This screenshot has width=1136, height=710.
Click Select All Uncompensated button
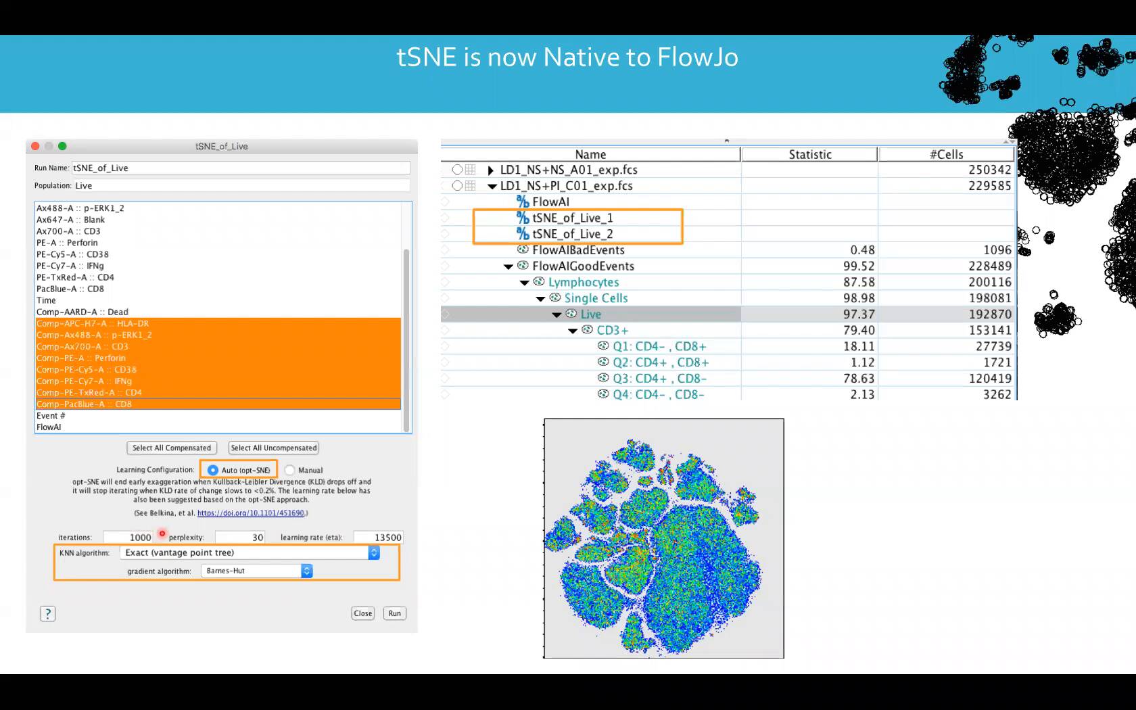273,448
